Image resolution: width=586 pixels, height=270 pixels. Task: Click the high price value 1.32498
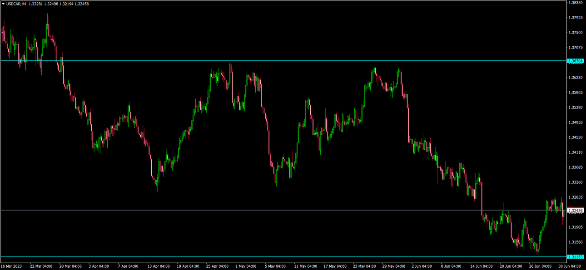[x=51, y=4]
